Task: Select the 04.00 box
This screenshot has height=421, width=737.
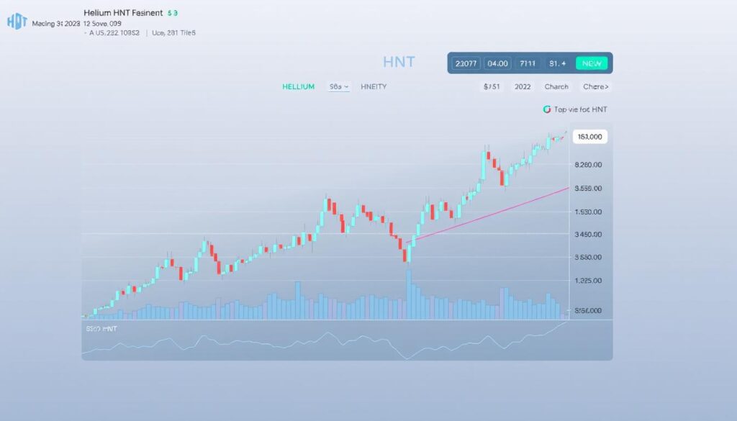Action: click(x=497, y=63)
